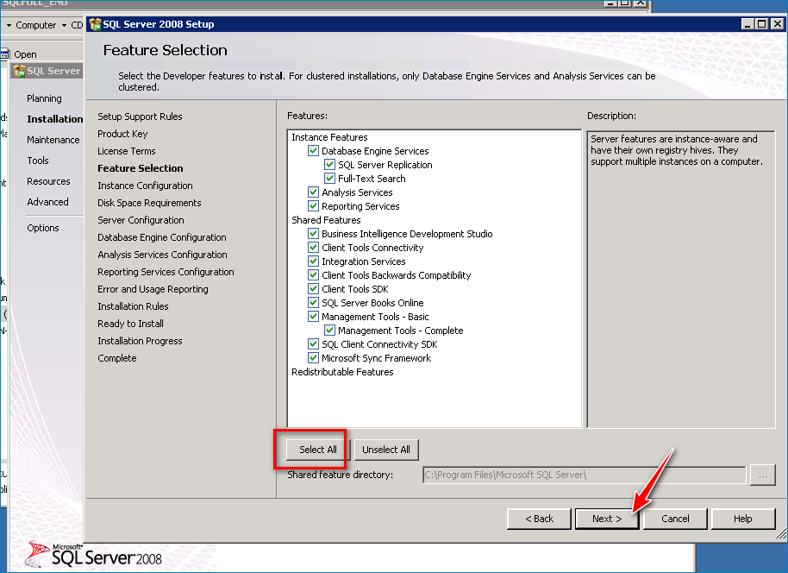Image resolution: width=788 pixels, height=573 pixels.
Task: Toggle Management Tools - Complete checkbox
Action: point(329,330)
